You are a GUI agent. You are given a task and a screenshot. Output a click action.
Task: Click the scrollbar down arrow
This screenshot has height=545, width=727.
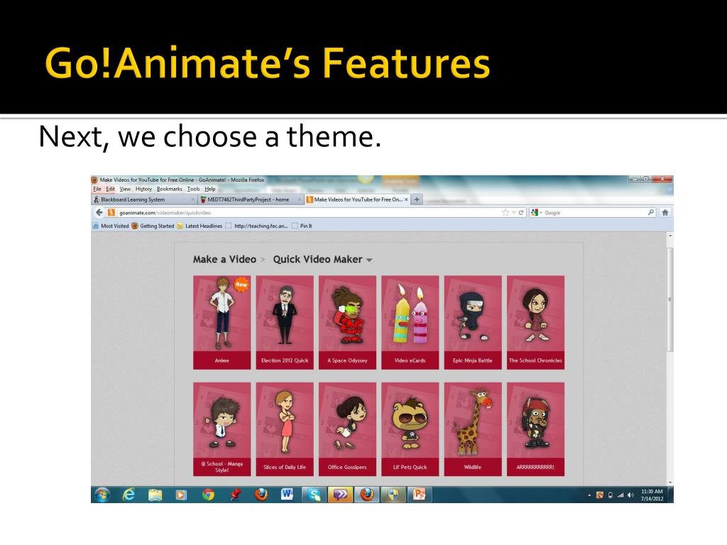point(669,483)
